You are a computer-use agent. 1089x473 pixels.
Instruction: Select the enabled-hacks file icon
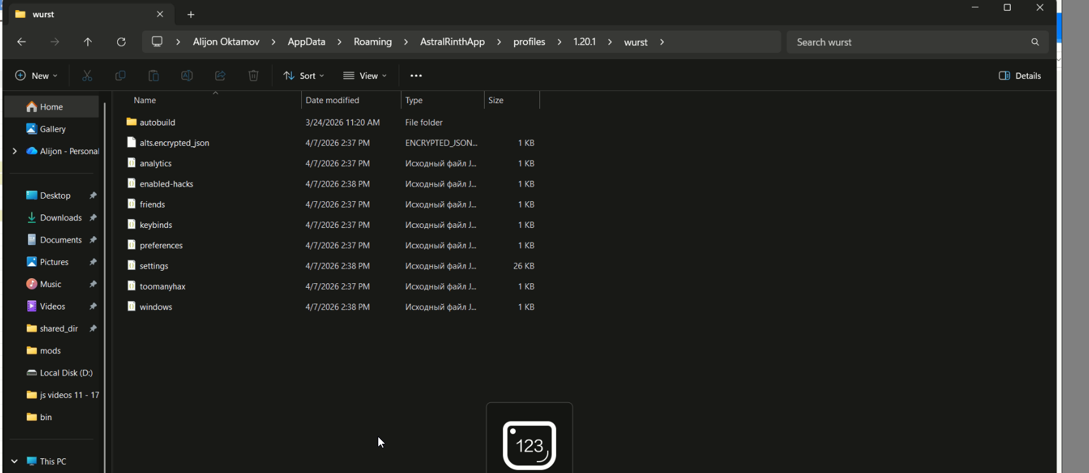click(x=131, y=183)
